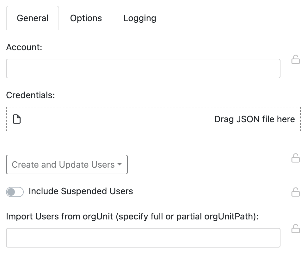Click the chevron on the user action selector
Screen dimensions: 308x257
coord(120,164)
